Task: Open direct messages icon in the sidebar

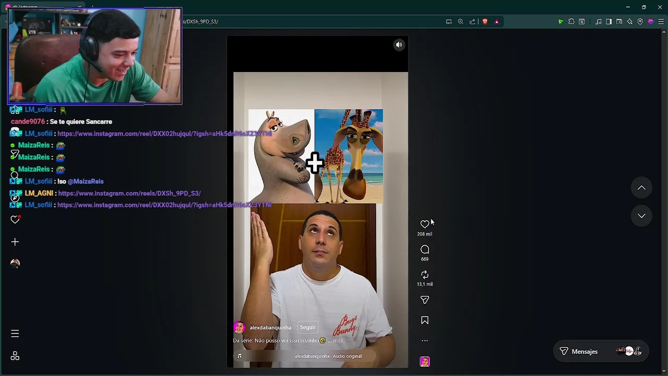Action: [x=15, y=154]
